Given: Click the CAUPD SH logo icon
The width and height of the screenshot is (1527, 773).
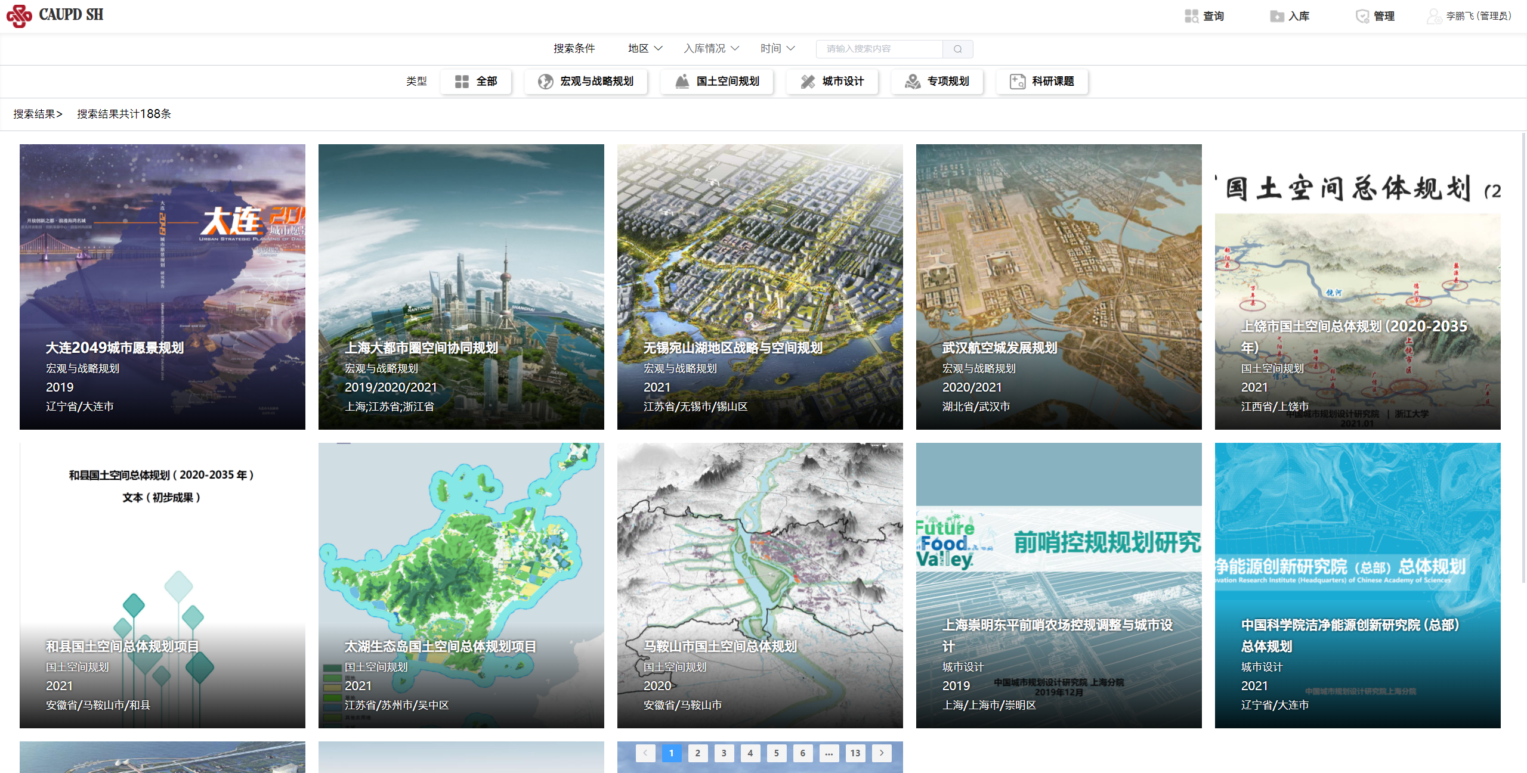Looking at the screenshot, I should click(19, 16).
